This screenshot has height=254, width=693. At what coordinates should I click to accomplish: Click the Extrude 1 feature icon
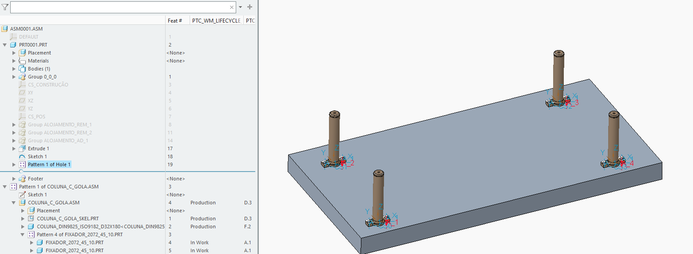tap(22, 148)
